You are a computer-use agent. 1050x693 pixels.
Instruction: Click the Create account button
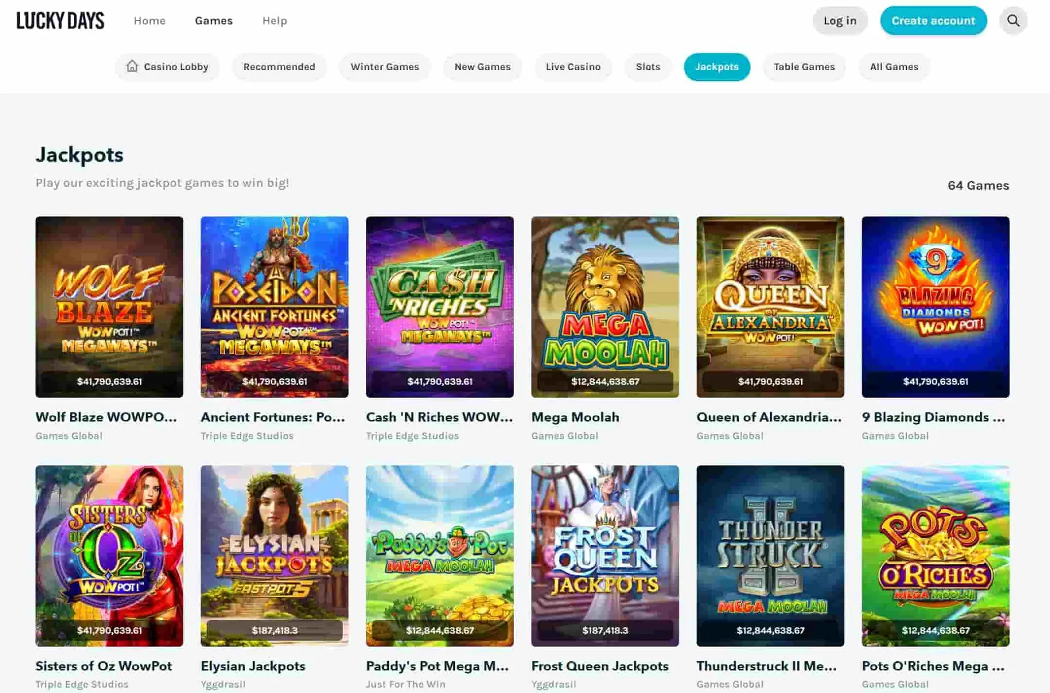(933, 21)
